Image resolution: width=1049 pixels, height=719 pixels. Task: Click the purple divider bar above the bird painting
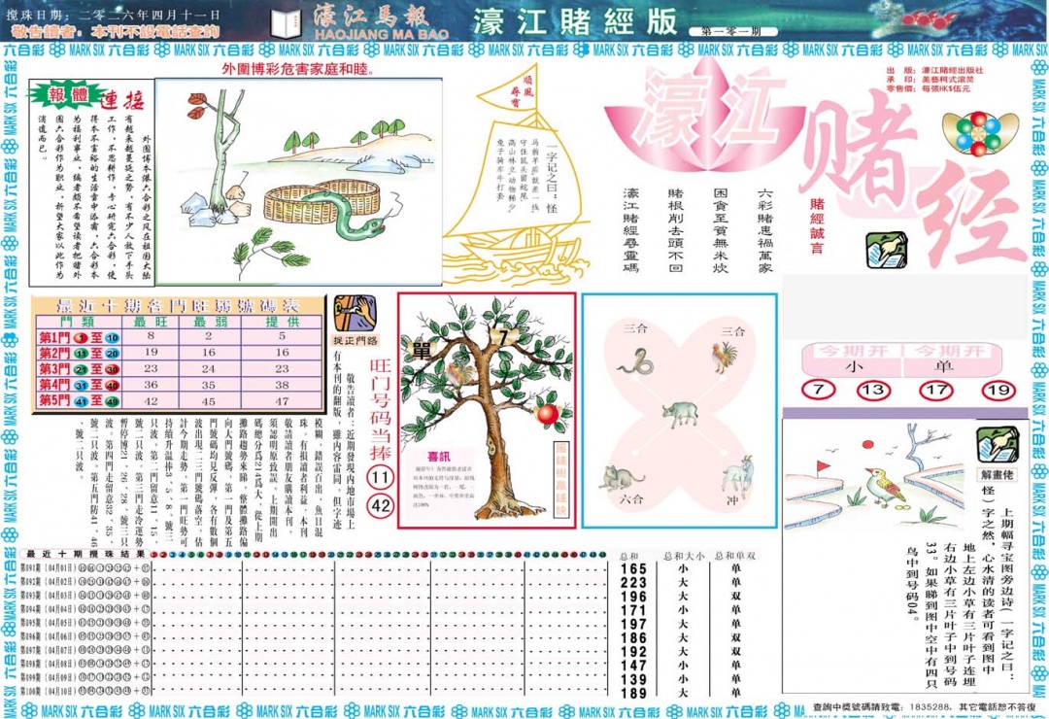click(908, 411)
